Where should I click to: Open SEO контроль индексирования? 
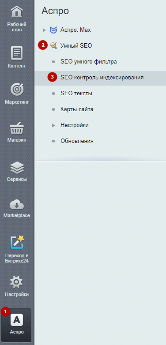pyautogui.click(x=102, y=78)
